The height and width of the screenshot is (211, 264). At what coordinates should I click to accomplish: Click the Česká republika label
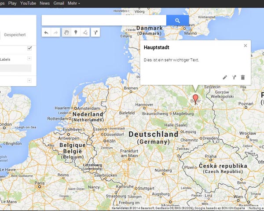coord(223,166)
